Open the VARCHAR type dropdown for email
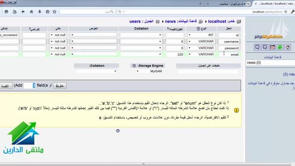295x166 pixels. pyautogui.click(x=201, y=54)
